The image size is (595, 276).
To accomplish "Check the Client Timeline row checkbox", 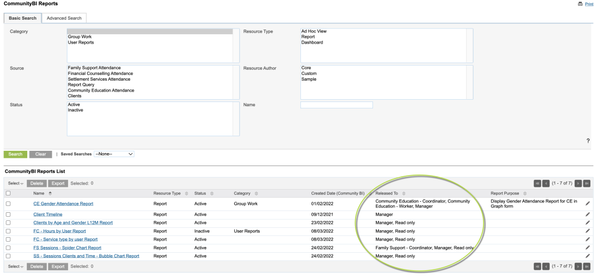I will pos(8,215).
